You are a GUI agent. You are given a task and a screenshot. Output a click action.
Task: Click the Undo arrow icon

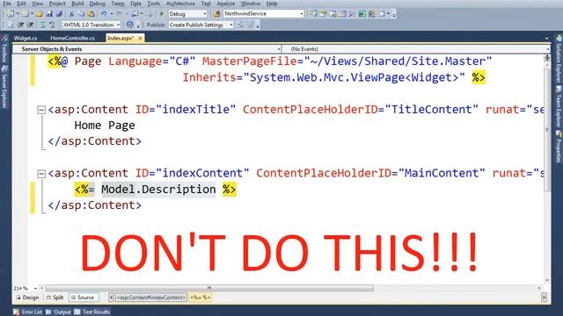click(x=104, y=14)
